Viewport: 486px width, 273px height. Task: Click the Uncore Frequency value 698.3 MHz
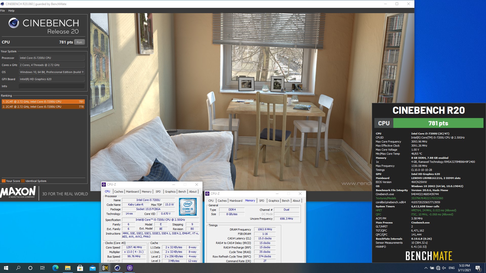tap(286, 219)
